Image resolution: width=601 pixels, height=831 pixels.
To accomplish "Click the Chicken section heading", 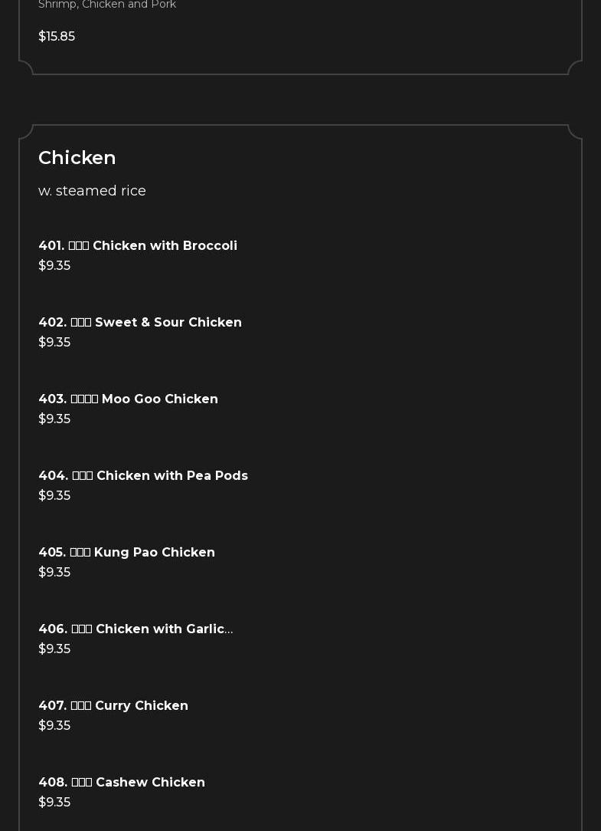I will (77, 157).
